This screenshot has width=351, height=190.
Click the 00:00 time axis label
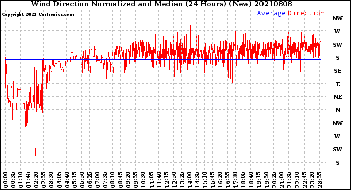pyautogui.click(x=6, y=180)
